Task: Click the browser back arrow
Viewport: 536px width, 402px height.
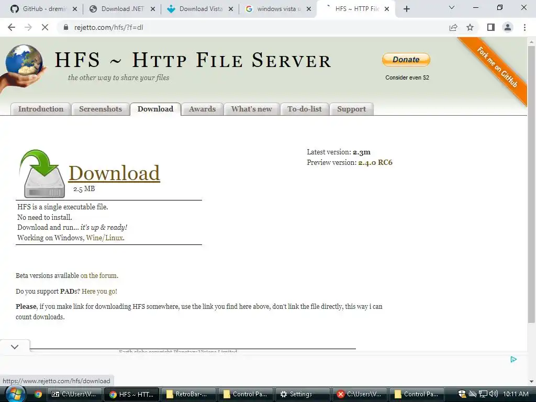Action: point(12,27)
